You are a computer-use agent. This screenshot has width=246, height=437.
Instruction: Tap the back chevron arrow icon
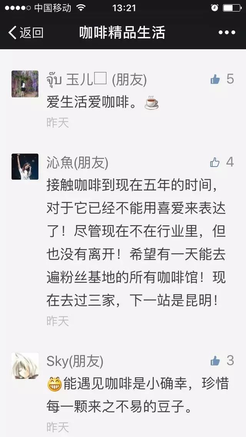[12, 32]
